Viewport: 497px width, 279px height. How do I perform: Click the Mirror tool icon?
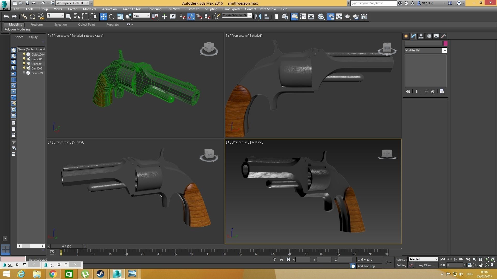coord(258,17)
